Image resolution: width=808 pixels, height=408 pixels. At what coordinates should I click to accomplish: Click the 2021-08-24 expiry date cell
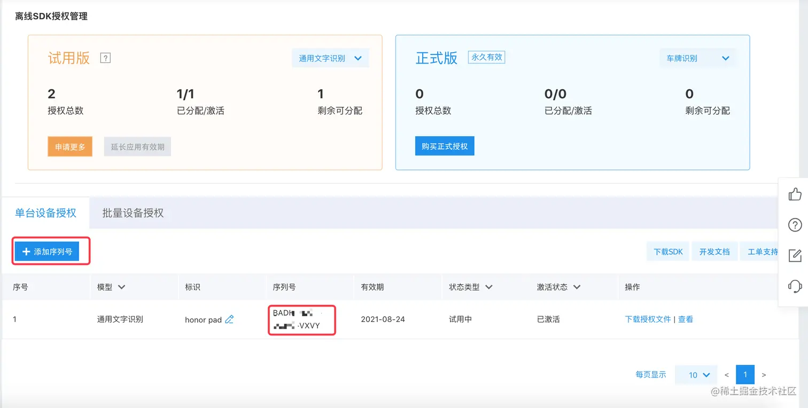pyautogui.click(x=383, y=319)
